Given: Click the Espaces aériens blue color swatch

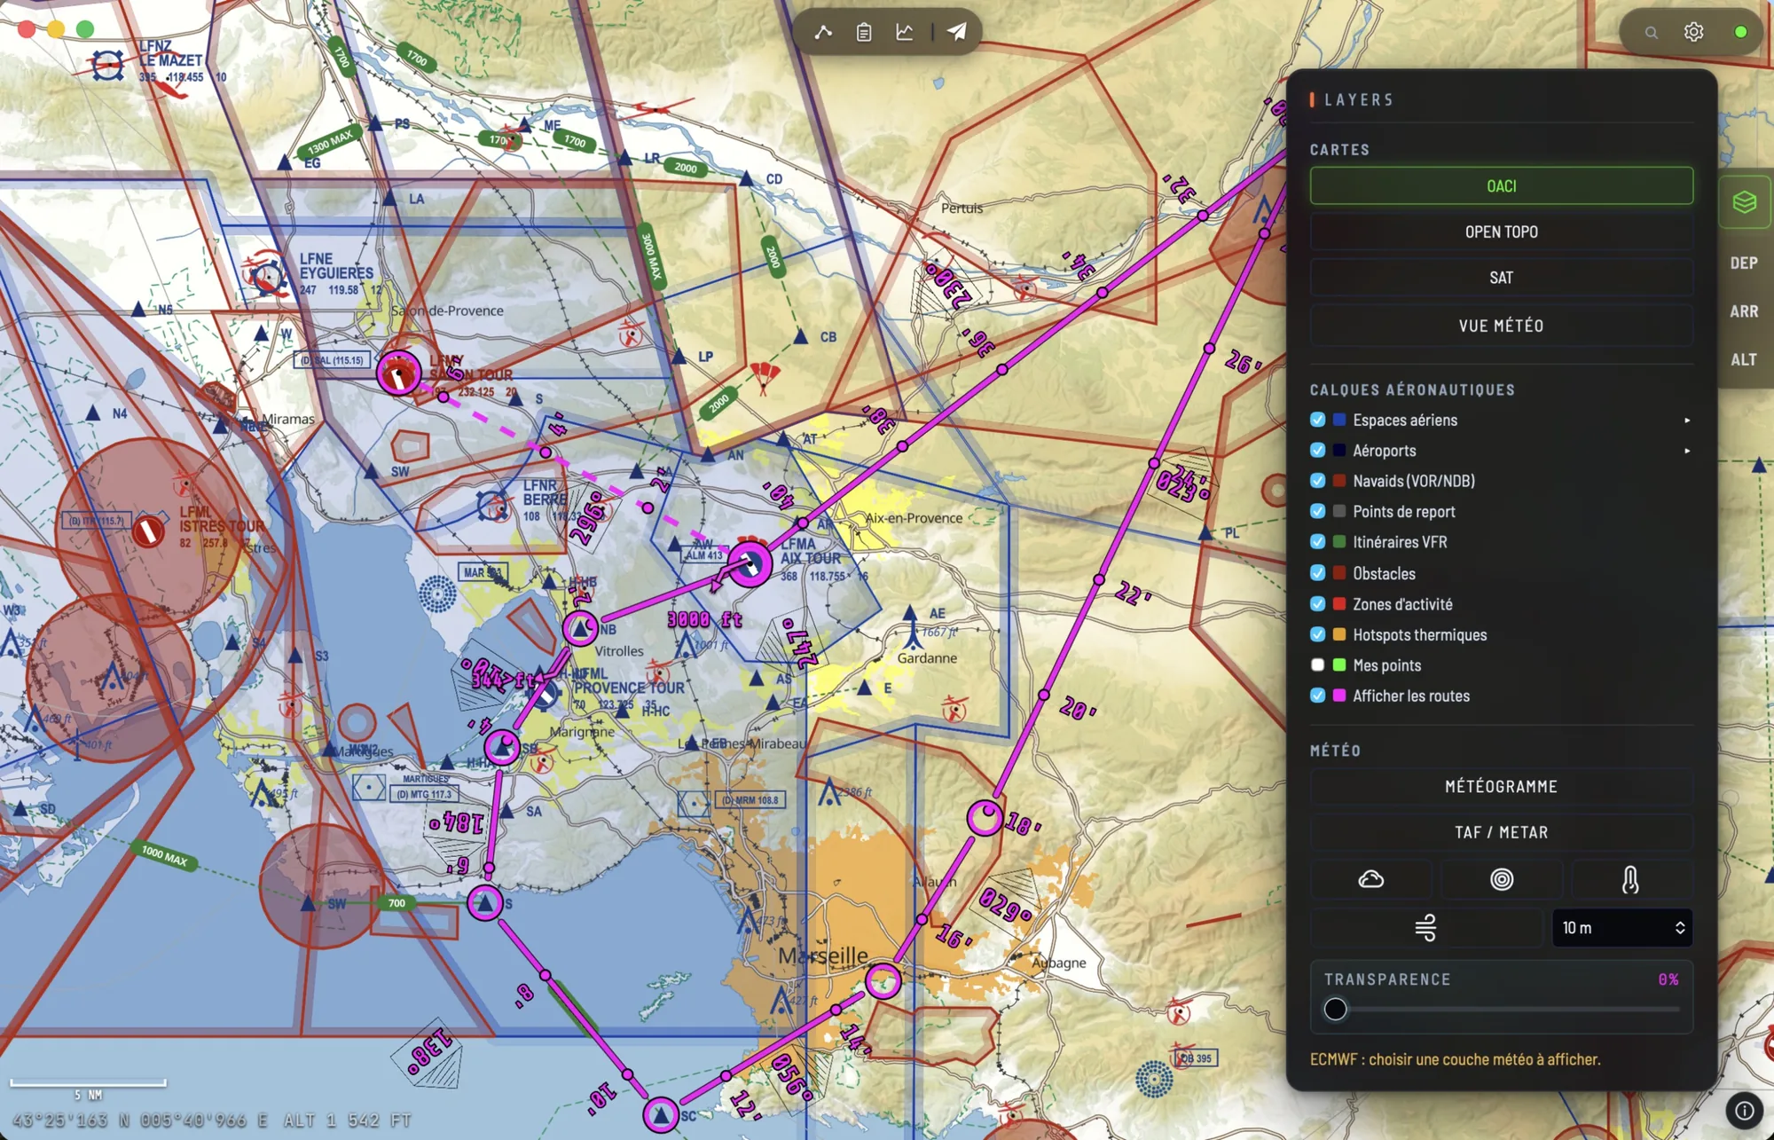Looking at the screenshot, I should click(x=1339, y=420).
